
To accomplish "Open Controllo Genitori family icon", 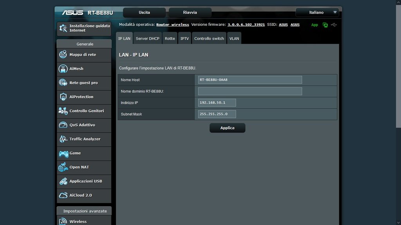I will [x=63, y=111].
